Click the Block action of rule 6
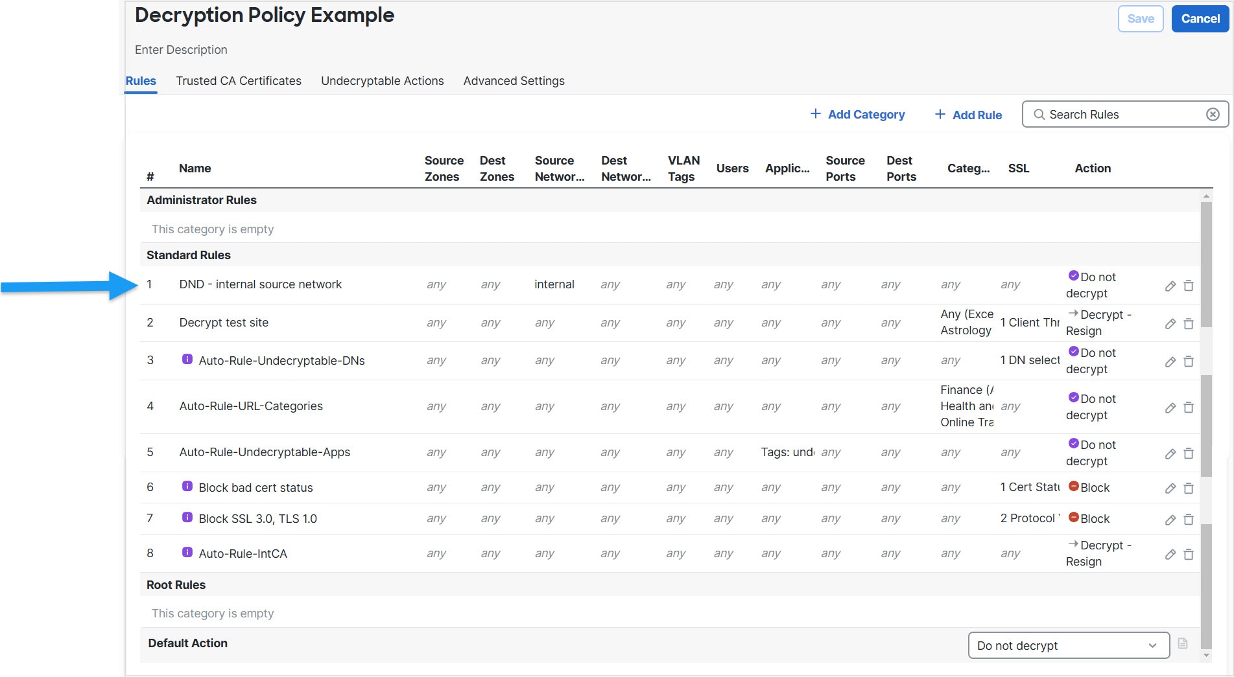This screenshot has height=677, width=1234. [1089, 487]
